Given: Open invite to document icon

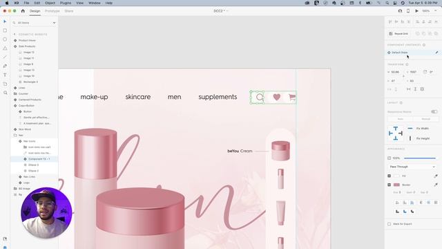Looking at the screenshot, I should tap(400, 11).
